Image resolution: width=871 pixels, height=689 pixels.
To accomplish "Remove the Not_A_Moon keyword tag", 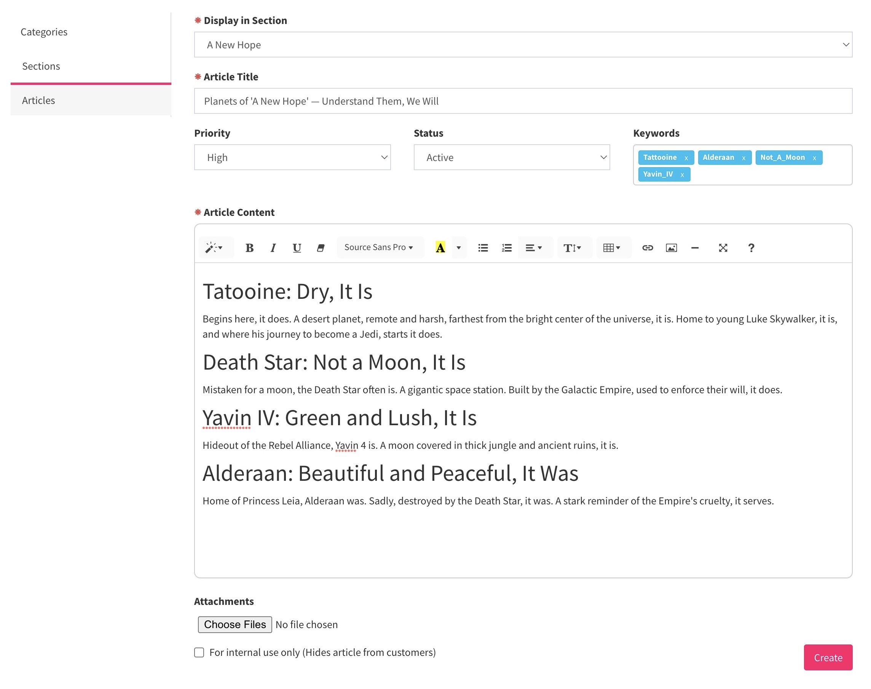I will 815,158.
